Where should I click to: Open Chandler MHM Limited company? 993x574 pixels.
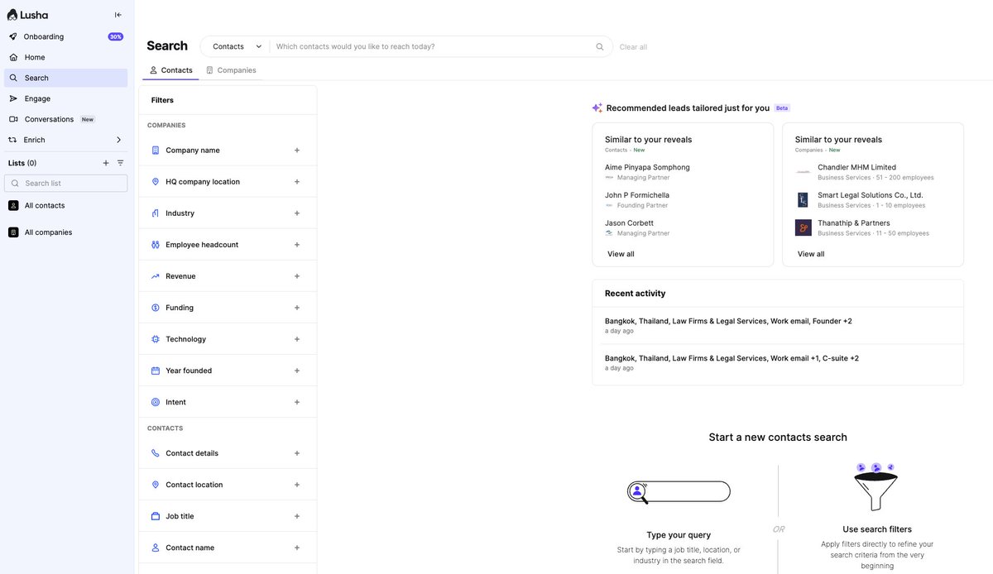(856, 167)
